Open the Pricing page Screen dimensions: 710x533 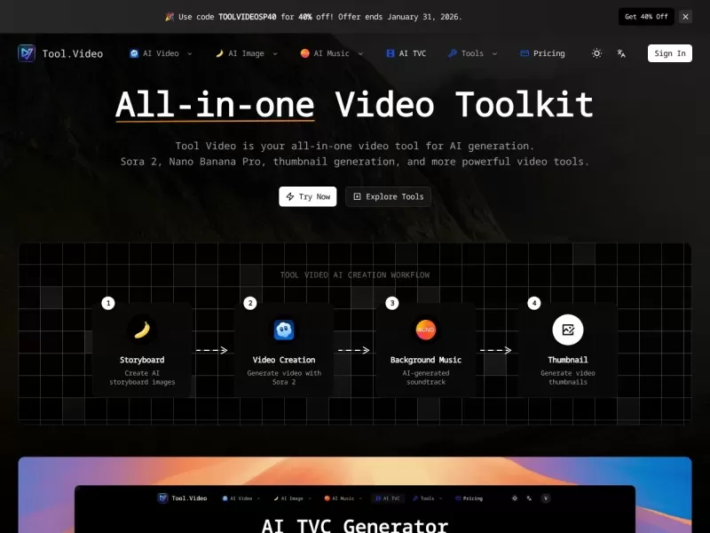click(542, 53)
